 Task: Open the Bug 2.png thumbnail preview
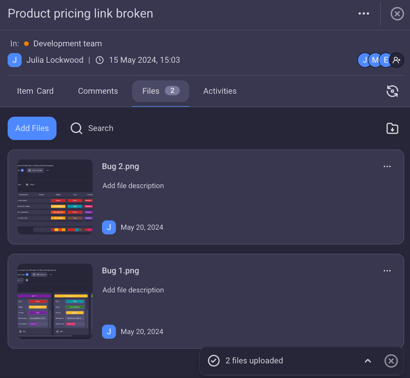click(55, 197)
